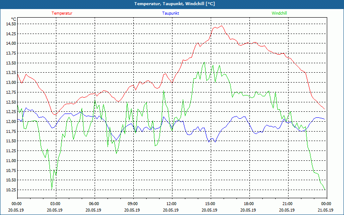Click the 11,50 y-axis value
The width and height of the screenshot is (344, 215).
11,141
